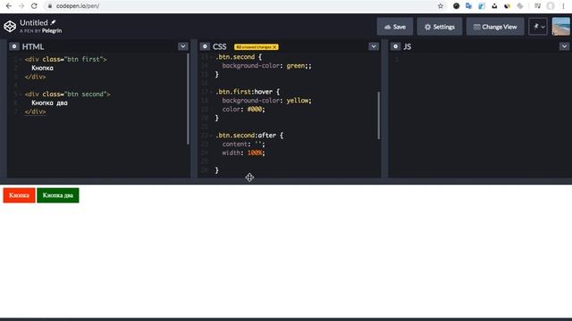Click the unsaved changes badge

[257, 47]
